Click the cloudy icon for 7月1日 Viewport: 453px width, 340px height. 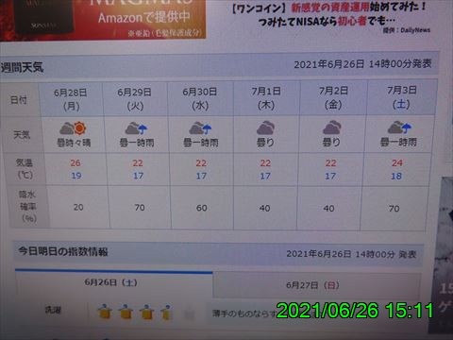pyautogui.click(x=265, y=127)
